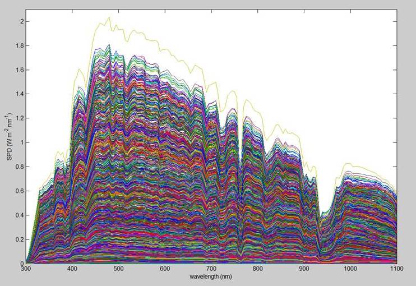Screen dimensions: 416x286
Task: Click the y-axis tick label 2
Action: [21, 21]
